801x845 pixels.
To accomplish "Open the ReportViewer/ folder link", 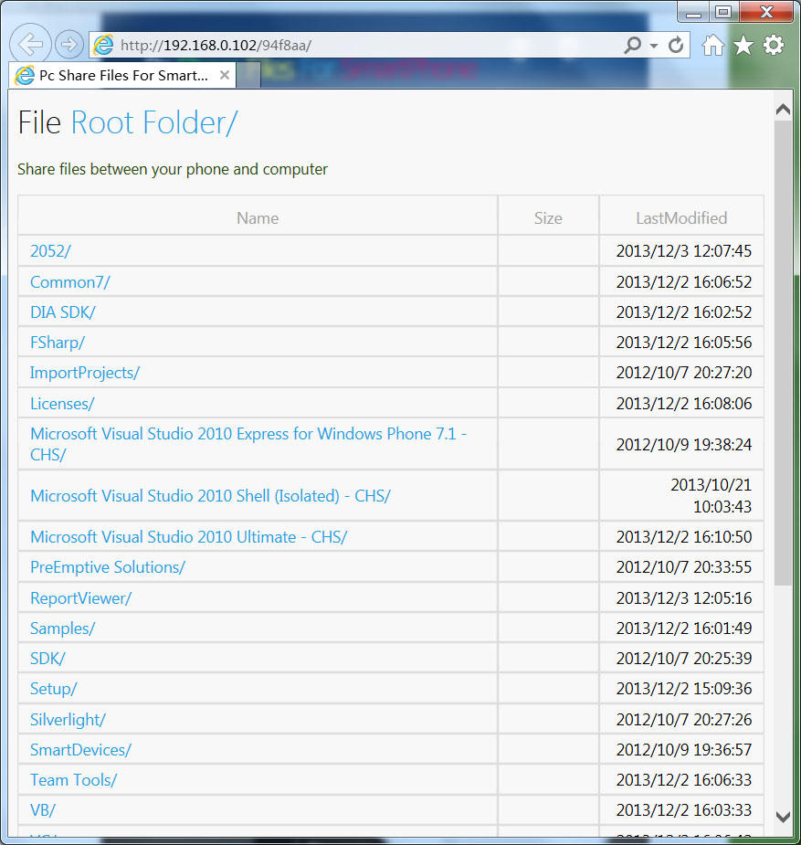I will (80, 598).
